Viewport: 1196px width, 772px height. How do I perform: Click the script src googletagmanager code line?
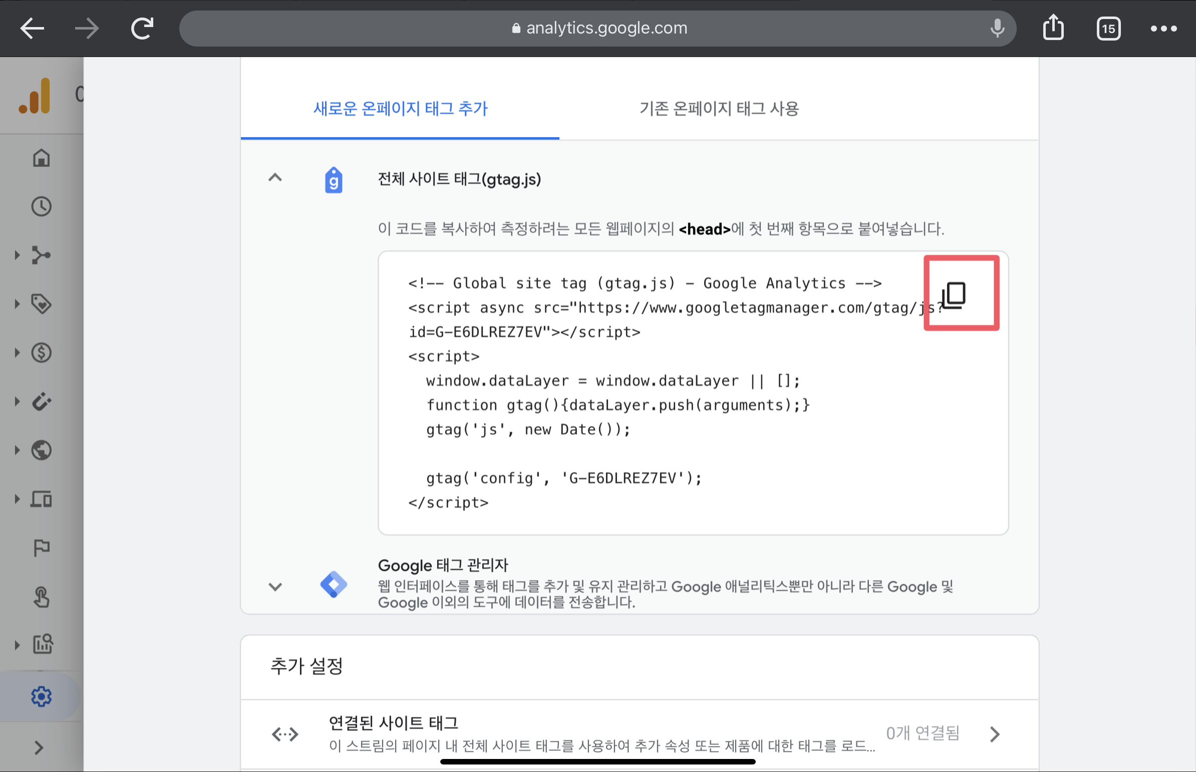pos(676,308)
